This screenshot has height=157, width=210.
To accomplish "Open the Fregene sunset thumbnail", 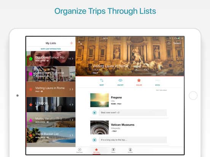I will (x=100, y=100).
